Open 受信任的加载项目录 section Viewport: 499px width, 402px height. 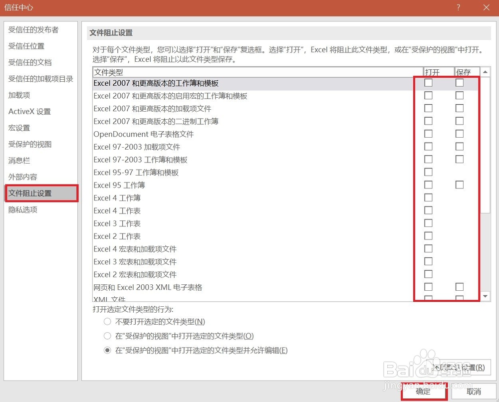tap(41, 79)
